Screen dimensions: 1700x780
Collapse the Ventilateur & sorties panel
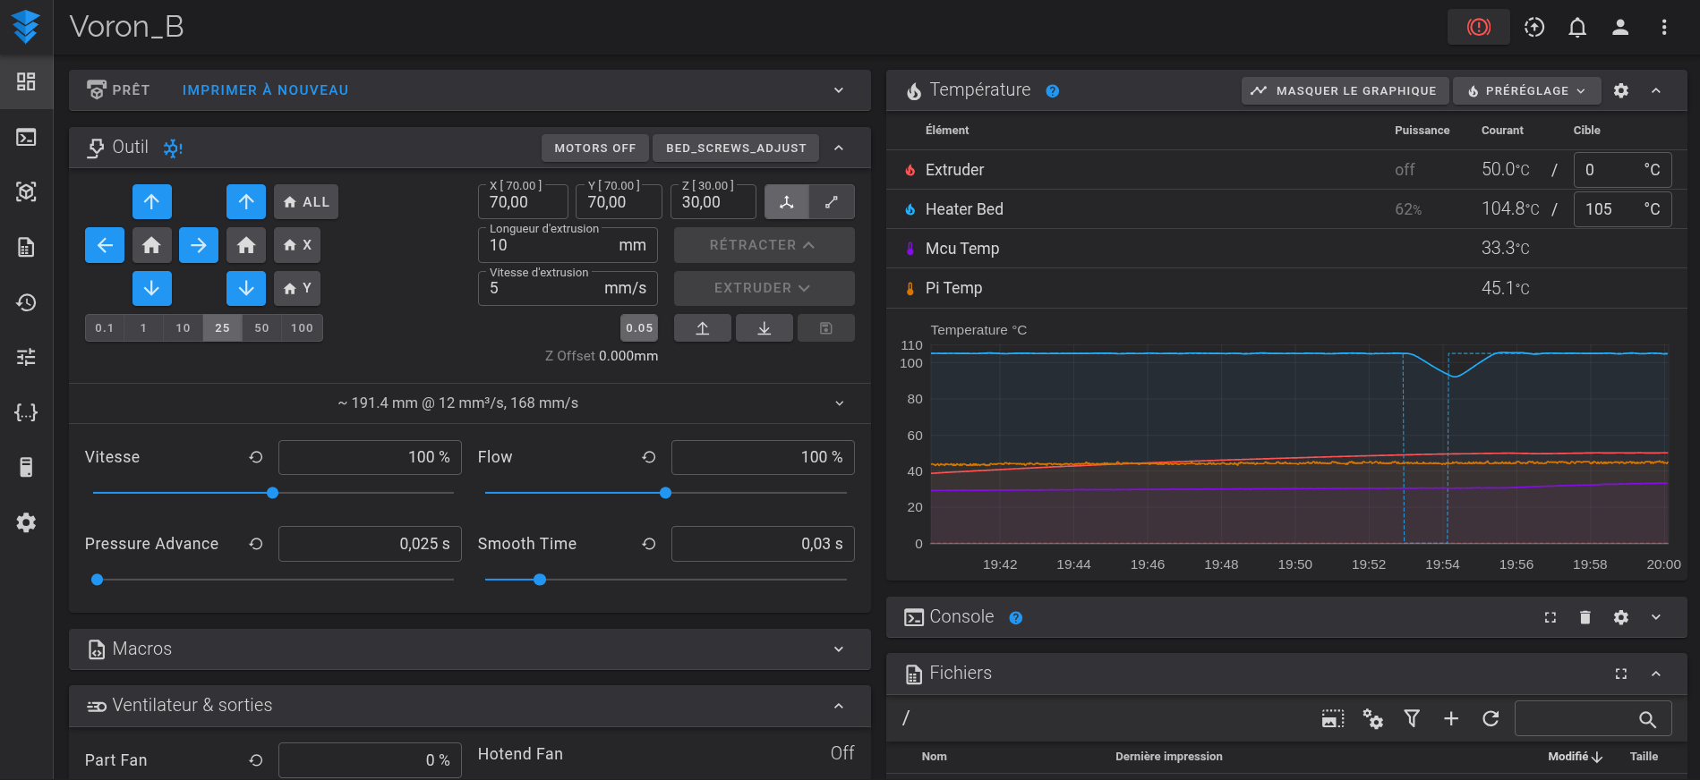pos(838,706)
